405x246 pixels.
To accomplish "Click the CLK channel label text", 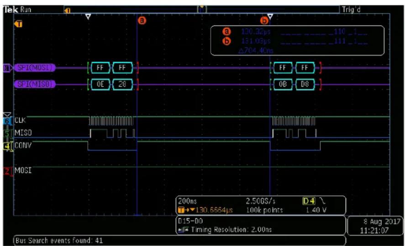I will point(20,120).
